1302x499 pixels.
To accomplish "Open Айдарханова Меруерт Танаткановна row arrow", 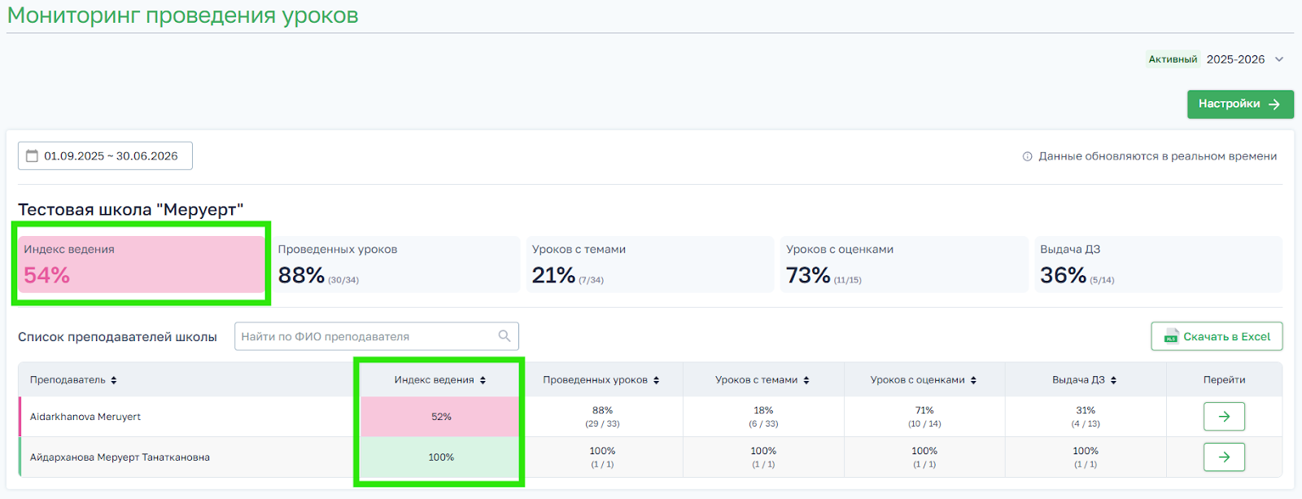I will coord(1224,457).
